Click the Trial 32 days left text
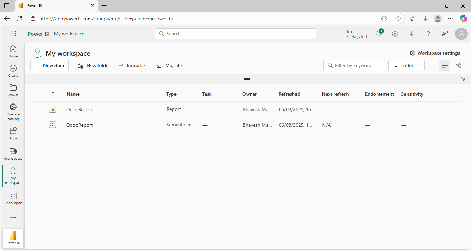Screen dimensions: 471x251 point(357,34)
